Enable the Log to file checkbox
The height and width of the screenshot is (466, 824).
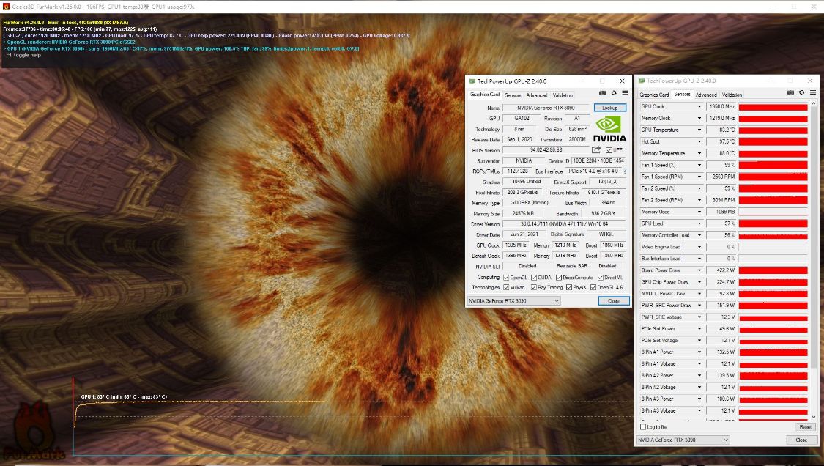643,427
